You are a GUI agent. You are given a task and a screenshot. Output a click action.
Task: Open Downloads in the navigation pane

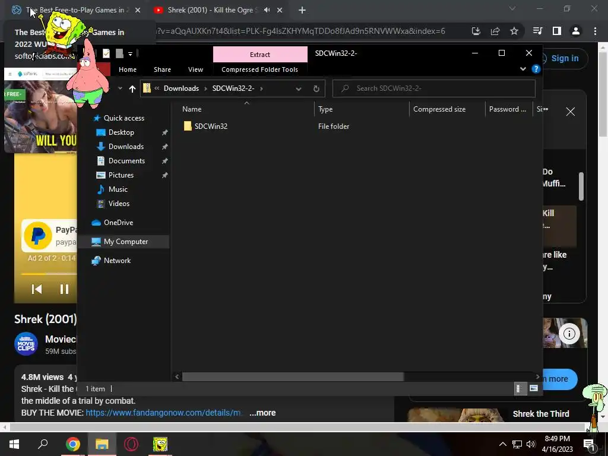[126, 147]
